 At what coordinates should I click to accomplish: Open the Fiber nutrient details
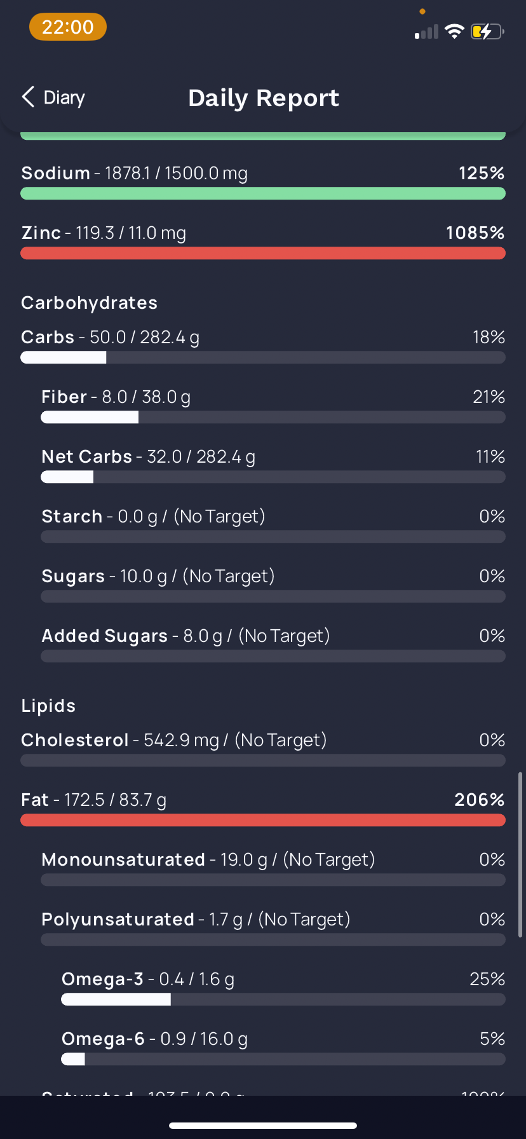[273, 405]
